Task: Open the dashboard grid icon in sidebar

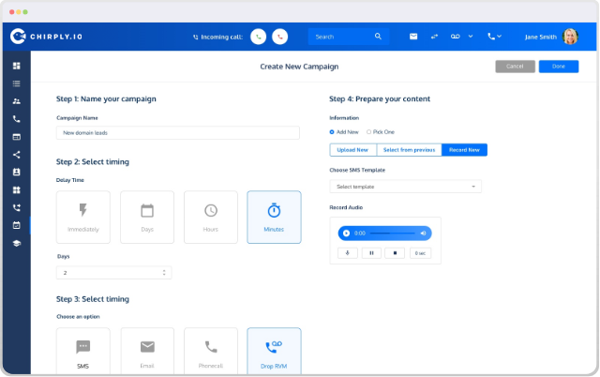Action: 17,66
